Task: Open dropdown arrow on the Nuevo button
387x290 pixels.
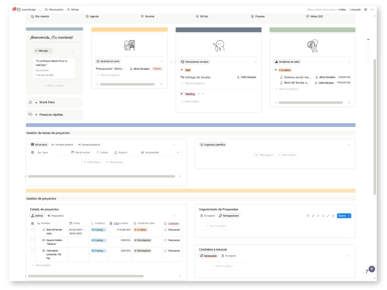Action: [349, 216]
